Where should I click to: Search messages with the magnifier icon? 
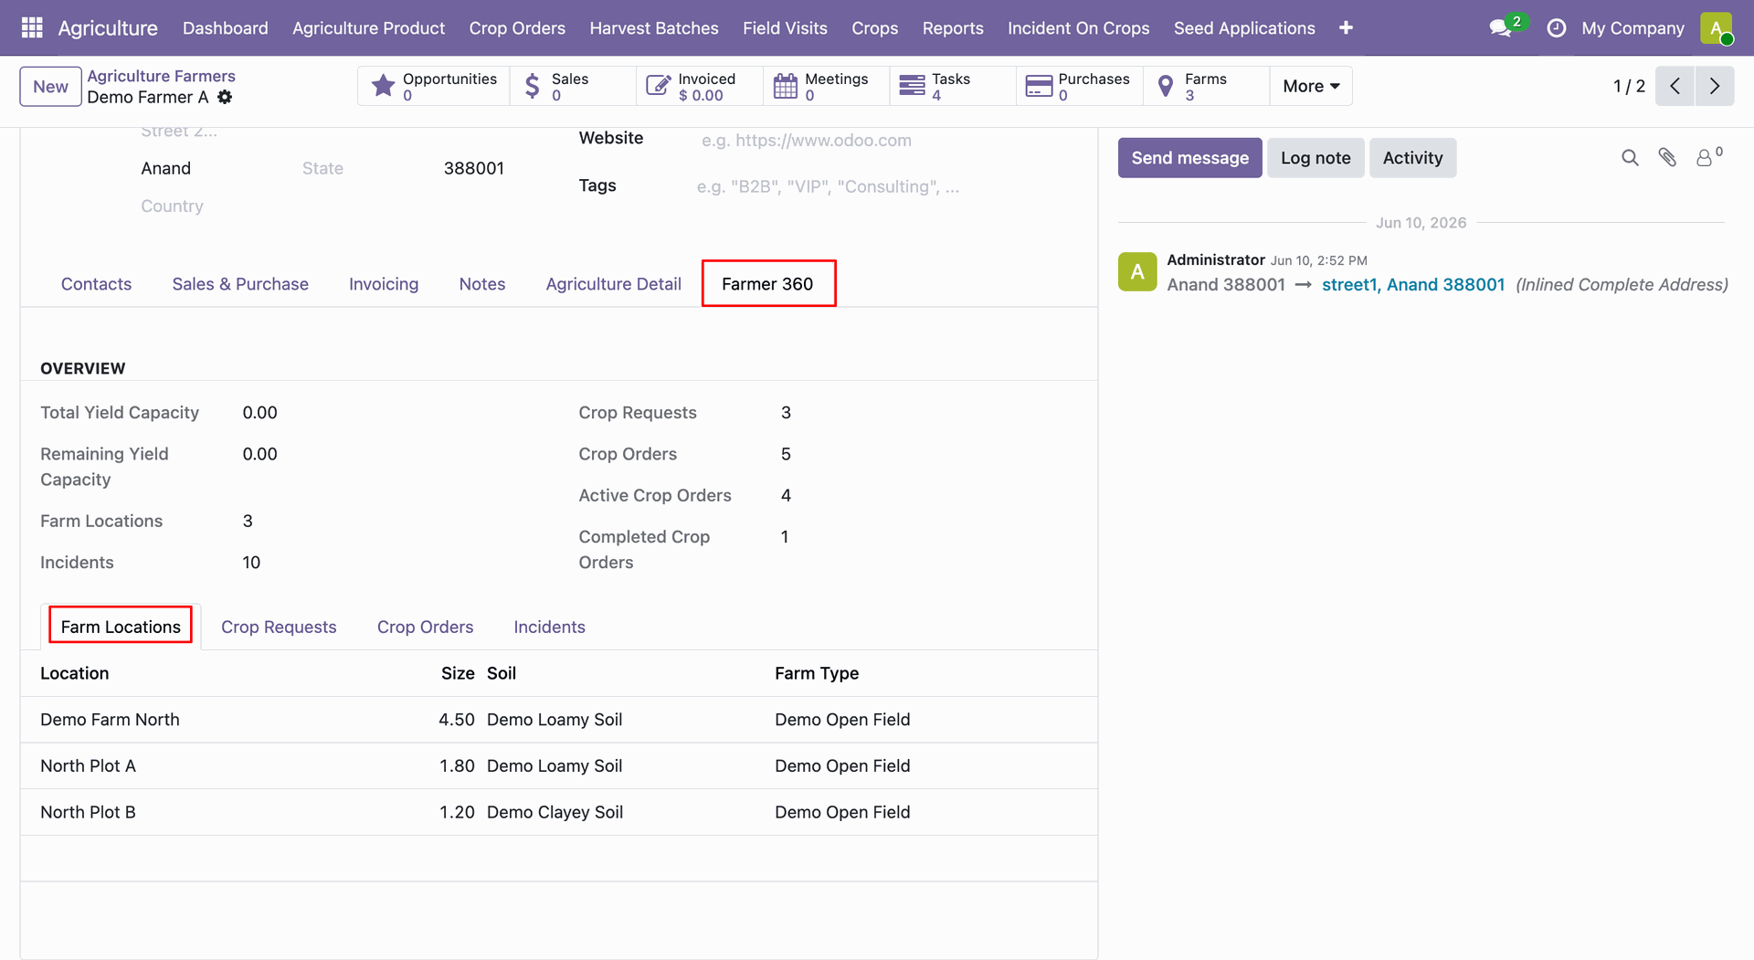[x=1630, y=158]
